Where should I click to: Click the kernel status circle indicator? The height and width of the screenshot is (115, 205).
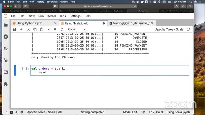(188, 29)
